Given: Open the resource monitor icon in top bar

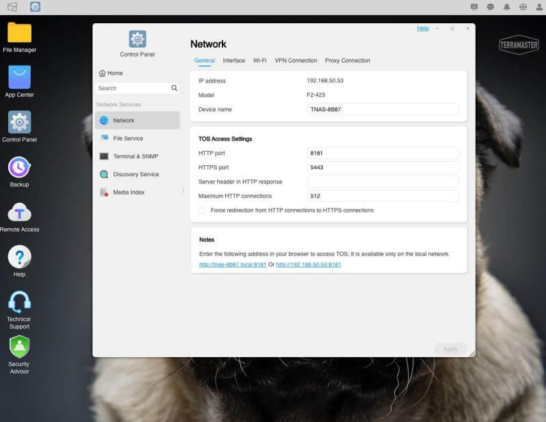Looking at the screenshot, I should 474,7.
